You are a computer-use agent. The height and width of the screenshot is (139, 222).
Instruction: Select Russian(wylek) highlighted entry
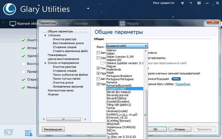click(124, 89)
